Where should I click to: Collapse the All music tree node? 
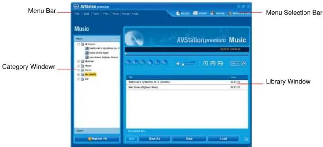coord(78,44)
